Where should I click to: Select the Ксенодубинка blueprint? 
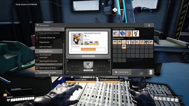point(49,51)
